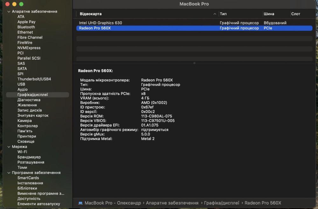Click the Radeon Pro 560X: details heading
Screen dimensions: 318x209
point(95,71)
